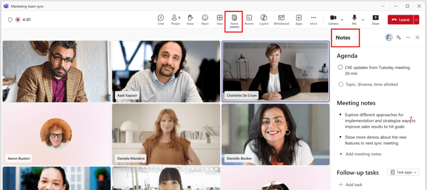Viewport: 427px width, 190px height.
Task: Click the recording indicator icon
Action: point(18,20)
